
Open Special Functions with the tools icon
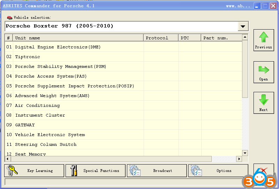pyautogui.click(x=74, y=171)
